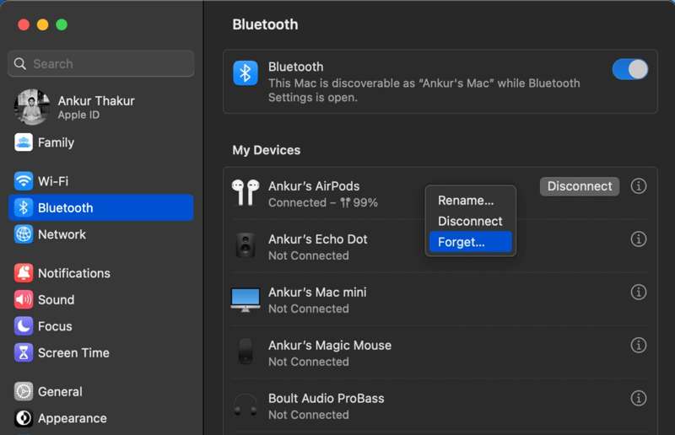Viewport: 675px width, 435px height.
Task: Click the Focus moon icon
Action: pyautogui.click(x=24, y=326)
